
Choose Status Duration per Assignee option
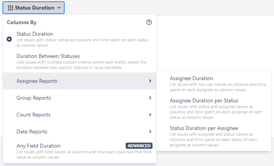[204, 128]
